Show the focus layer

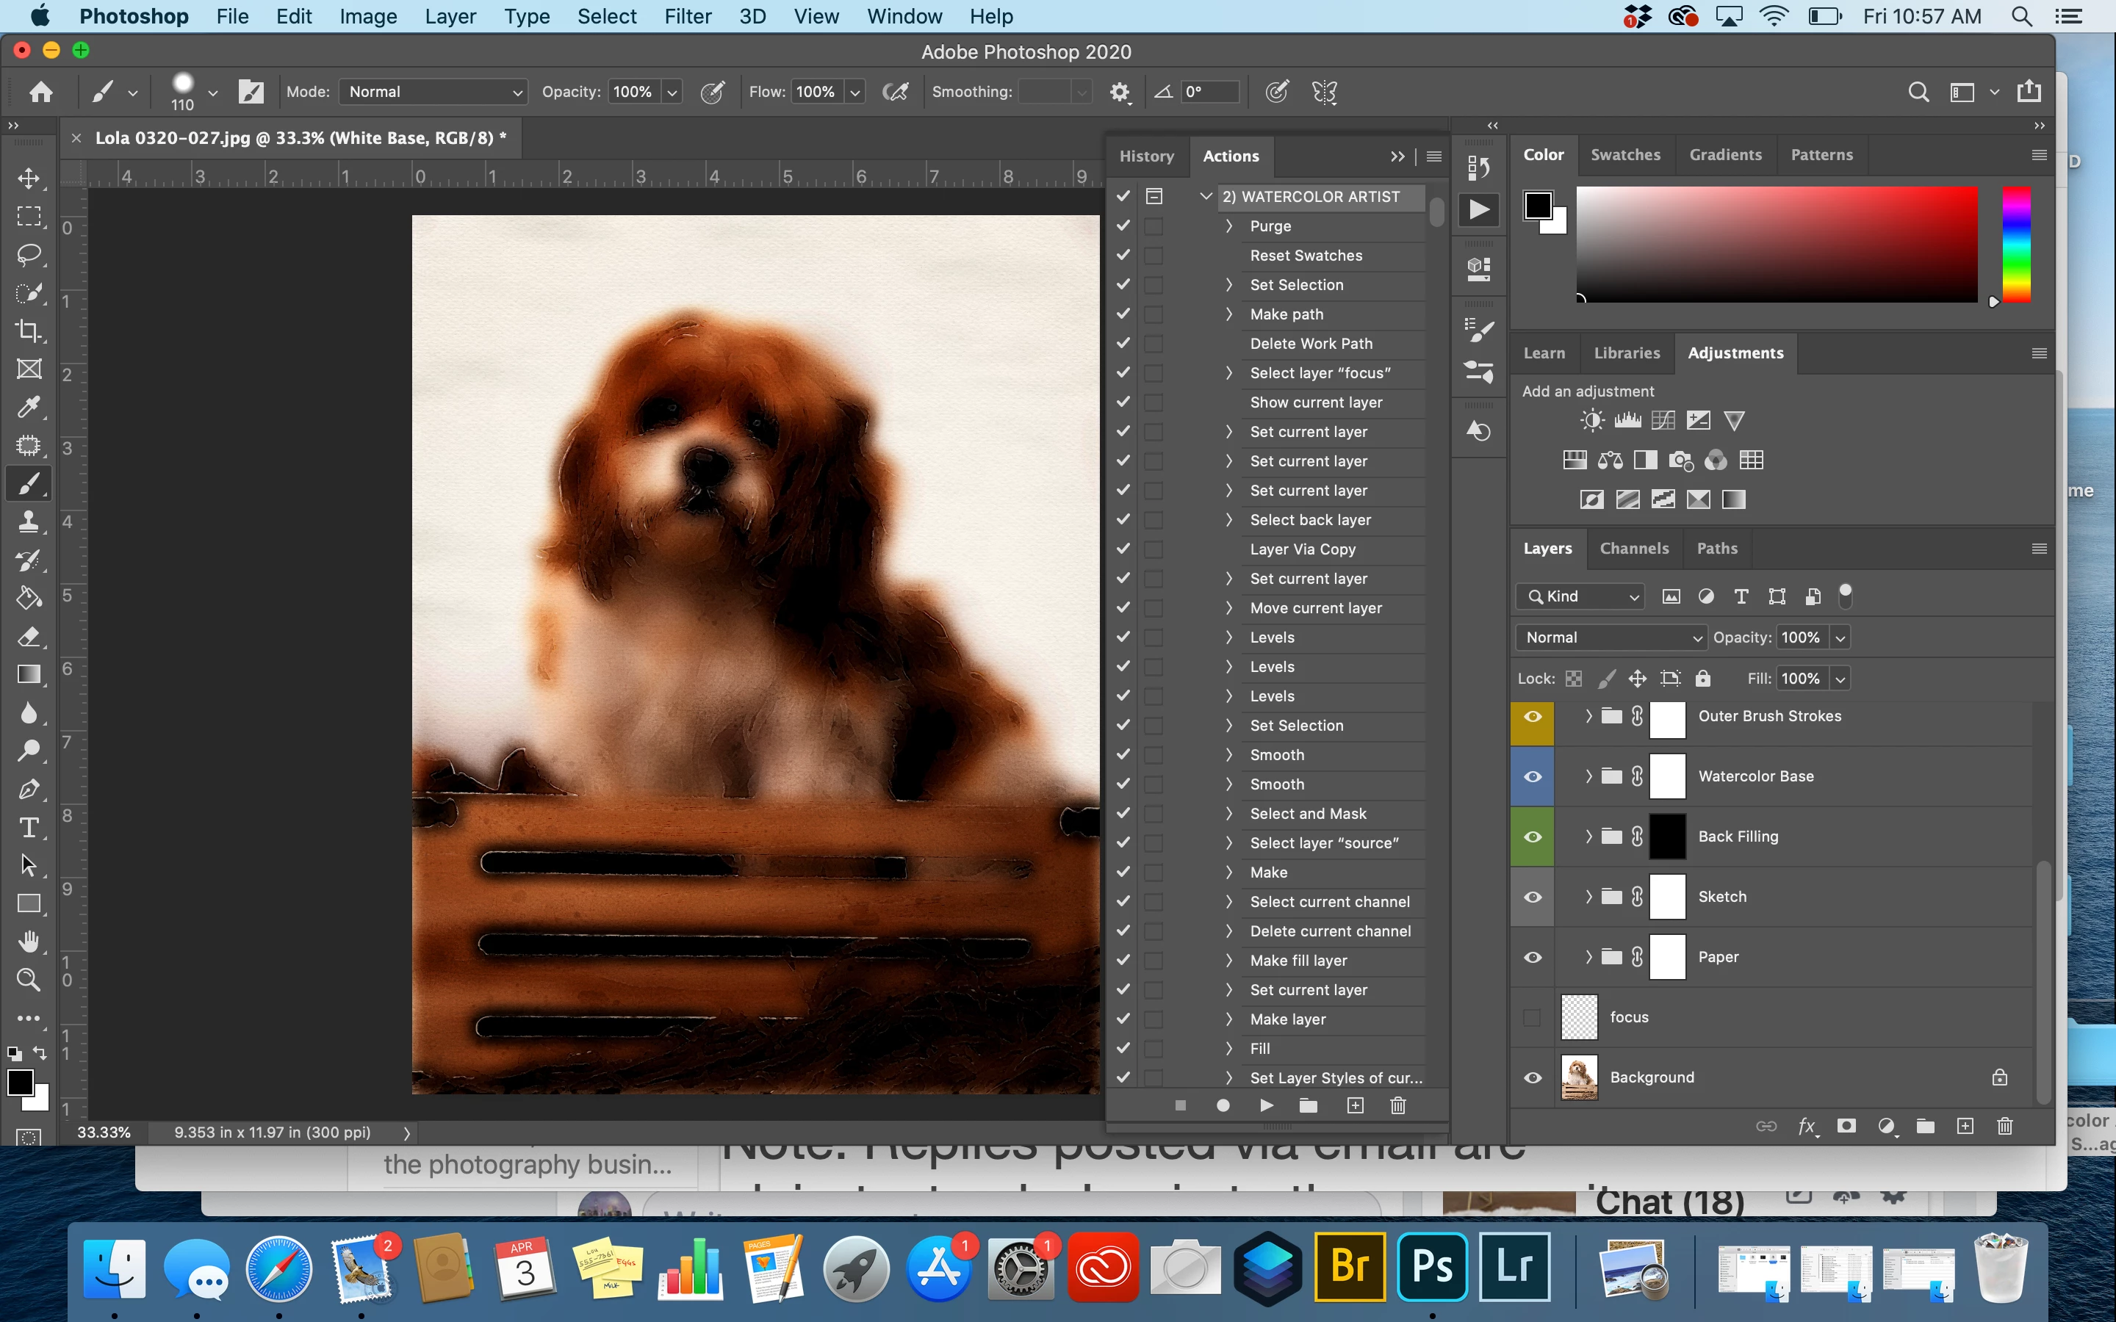[1533, 1018]
